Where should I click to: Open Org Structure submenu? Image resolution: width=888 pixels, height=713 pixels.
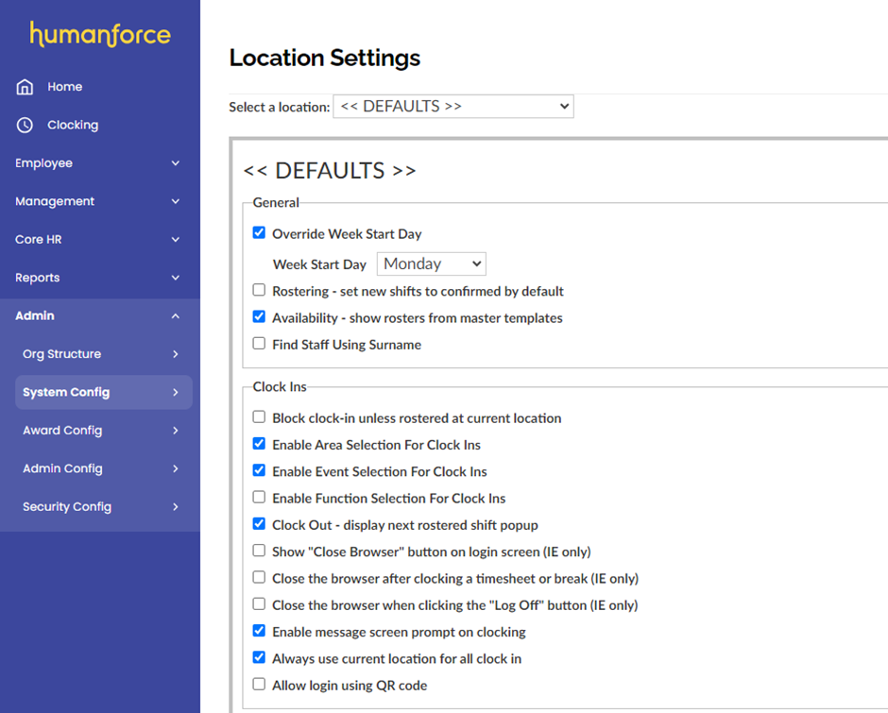point(104,354)
